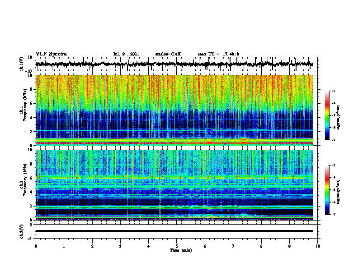Click the "6" kHz tick on ch.1 spectrogram
The width and height of the screenshot is (358, 276).
coord(31,104)
